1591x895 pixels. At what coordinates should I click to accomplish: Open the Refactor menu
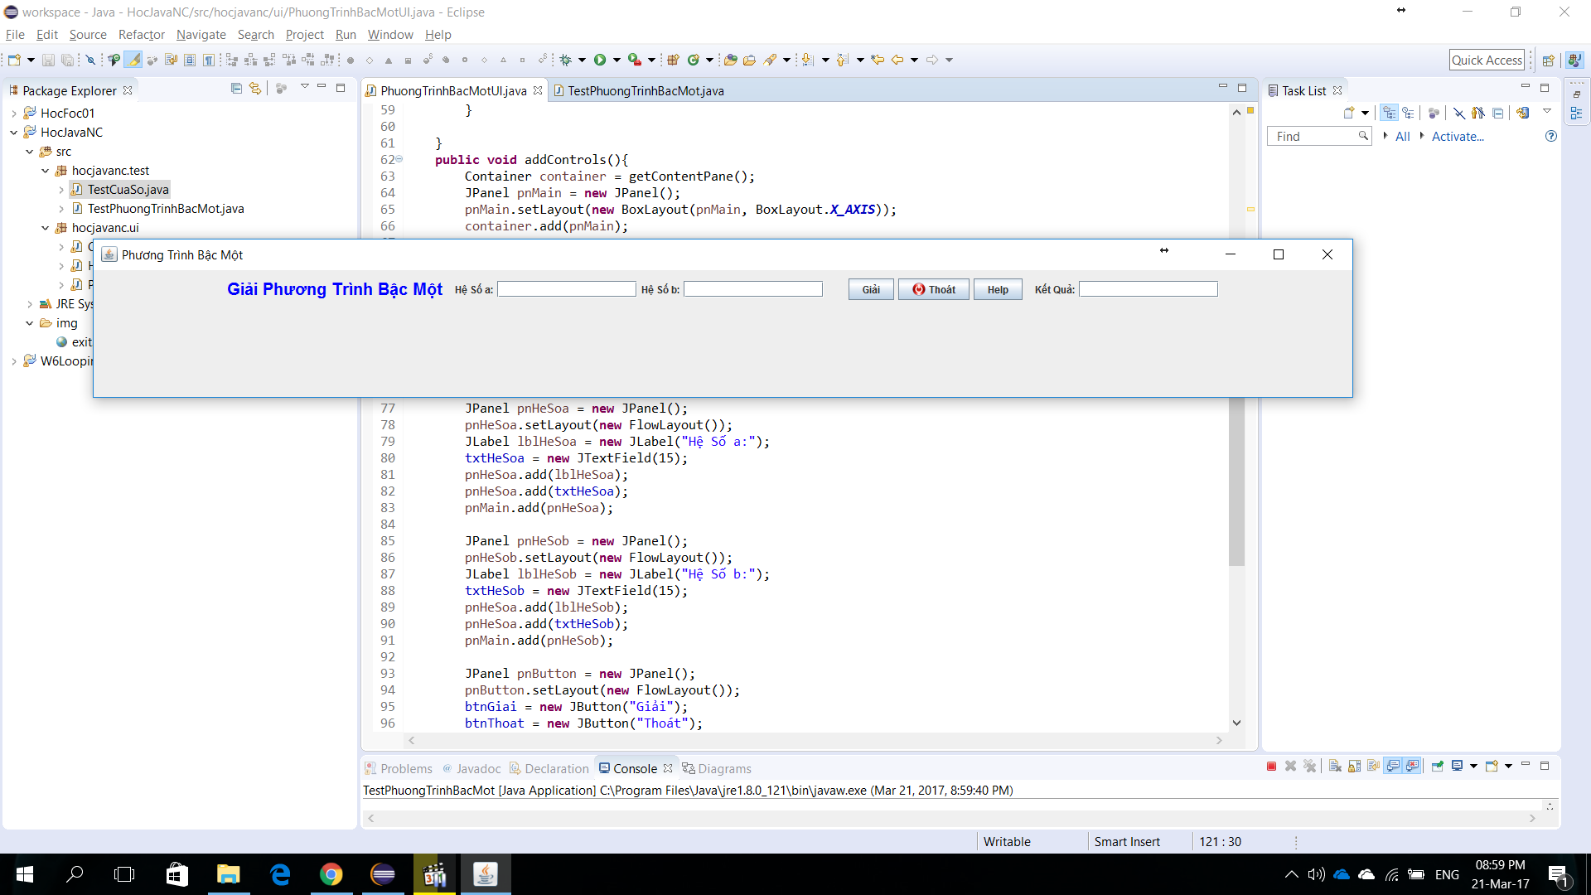click(141, 35)
